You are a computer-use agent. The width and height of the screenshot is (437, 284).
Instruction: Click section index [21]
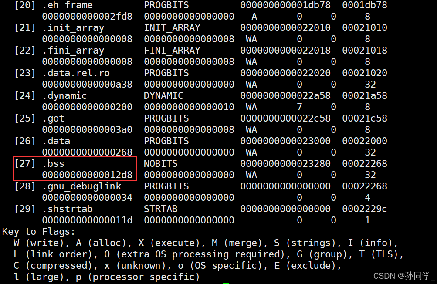(25, 28)
